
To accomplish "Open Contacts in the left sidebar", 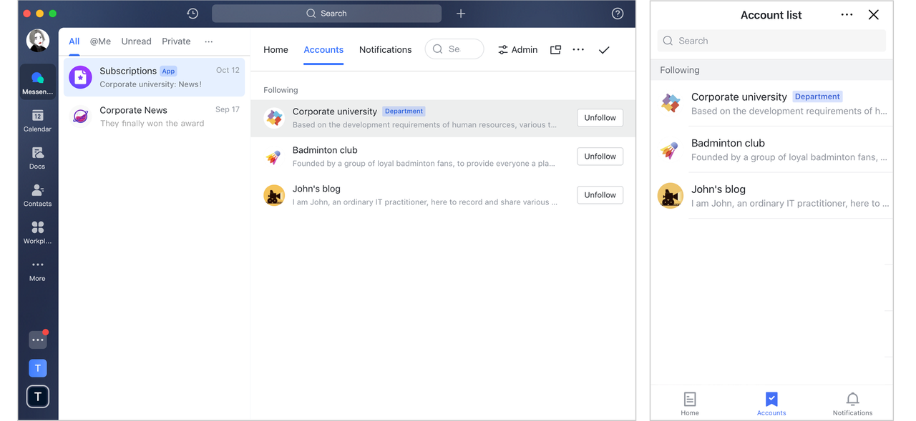I will coord(37,194).
